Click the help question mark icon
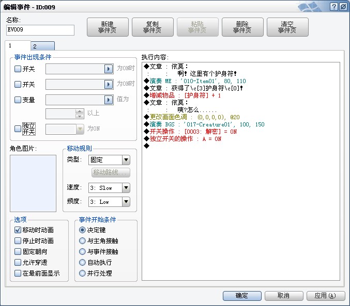The width and height of the screenshot is (350, 306). click(333, 7)
